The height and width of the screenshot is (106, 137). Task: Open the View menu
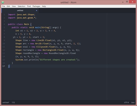click(14, 6)
